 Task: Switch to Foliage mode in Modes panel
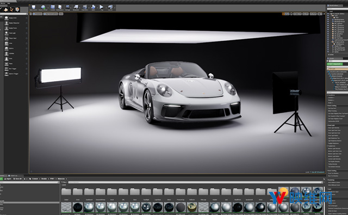click(x=11, y=9)
